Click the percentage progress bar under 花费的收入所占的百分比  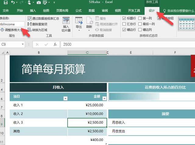tap(134, 96)
